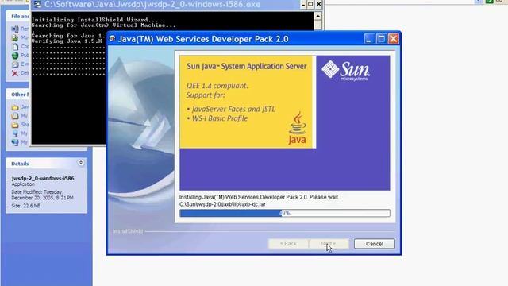The height and width of the screenshot is (286, 508).
Task: Click the installer title bar icon
Action: [x=113, y=39]
